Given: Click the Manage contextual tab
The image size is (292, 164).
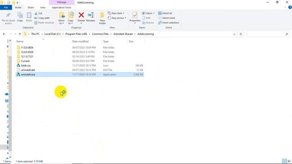Looking at the screenshot, I should pyautogui.click(x=62, y=2).
